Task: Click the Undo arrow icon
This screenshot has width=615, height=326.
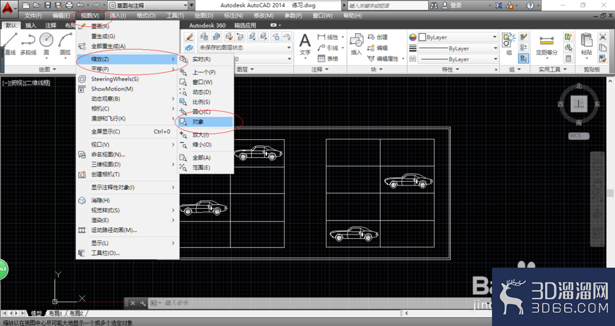Action: coord(80,6)
